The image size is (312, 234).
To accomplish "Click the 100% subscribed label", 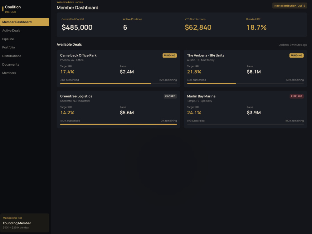I will point(70,121).
